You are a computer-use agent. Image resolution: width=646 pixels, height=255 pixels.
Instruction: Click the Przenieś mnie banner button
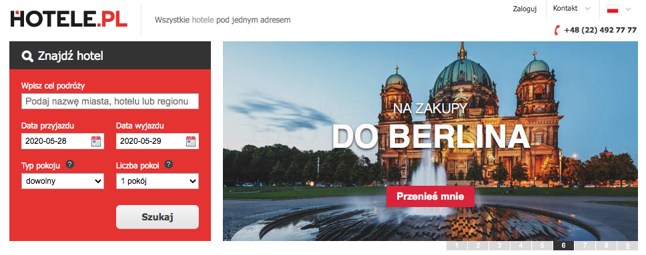(430, 196)
